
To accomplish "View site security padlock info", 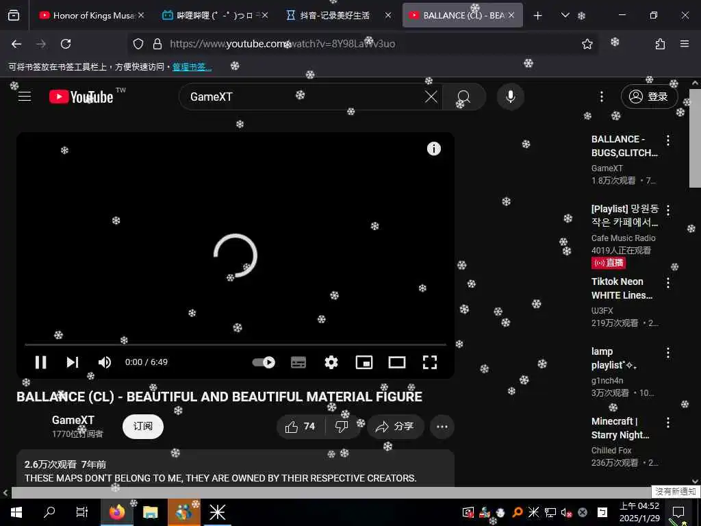I will click(157, 44).
